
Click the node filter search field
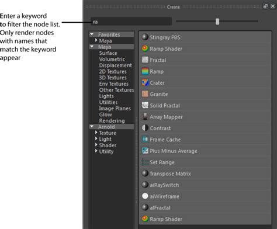point(131,22)
